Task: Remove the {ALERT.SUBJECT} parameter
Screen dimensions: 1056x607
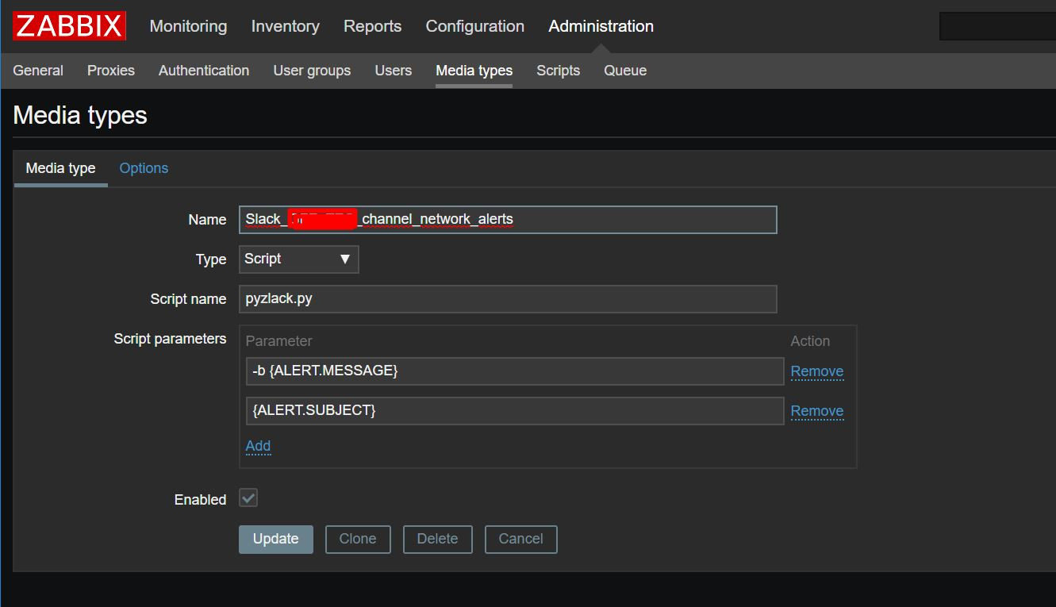Action: (816, 411)
